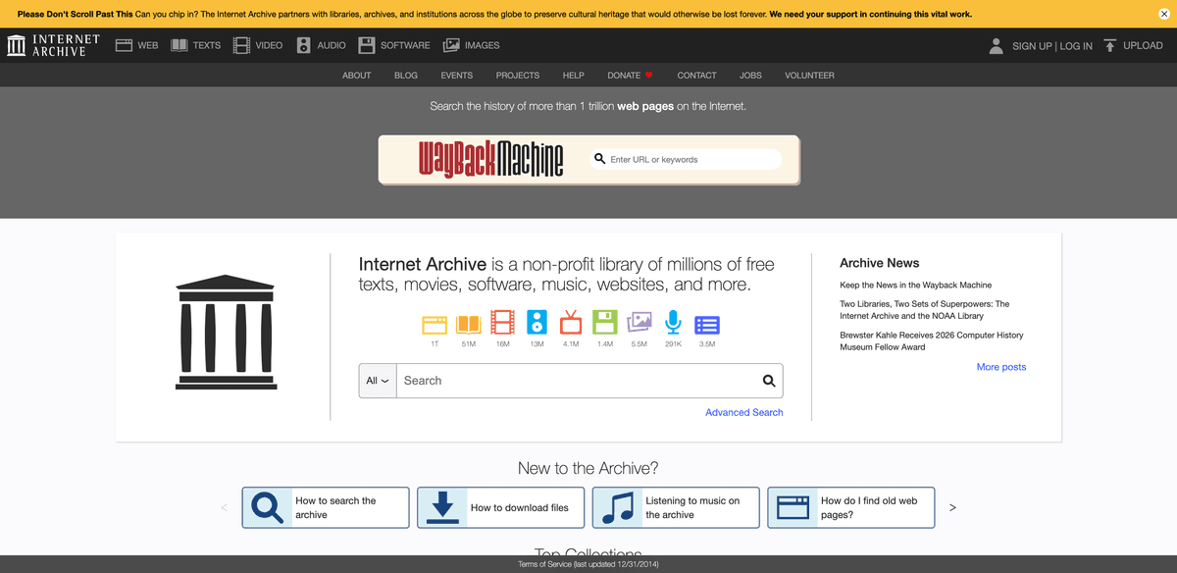Open the Contact menu item
The width and height of the screenshot is (1177, 573).
click(x=696, y=75)
